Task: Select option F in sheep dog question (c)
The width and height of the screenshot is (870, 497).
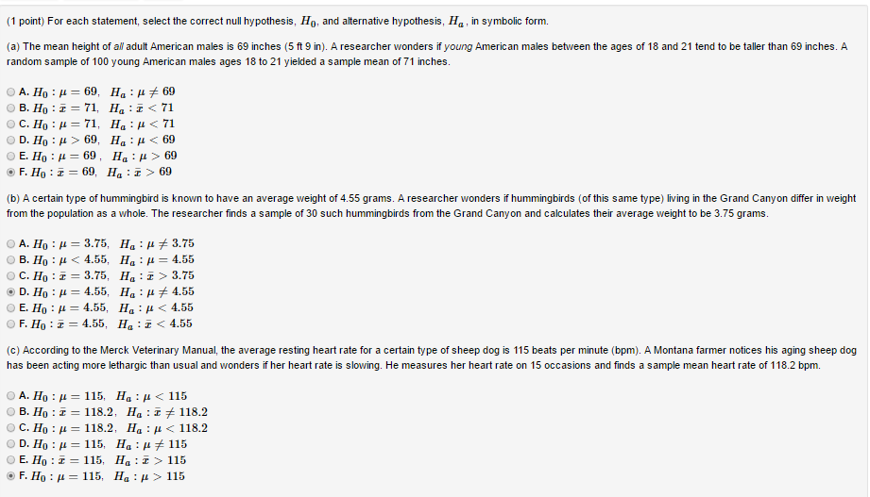Action: (10, 476)
